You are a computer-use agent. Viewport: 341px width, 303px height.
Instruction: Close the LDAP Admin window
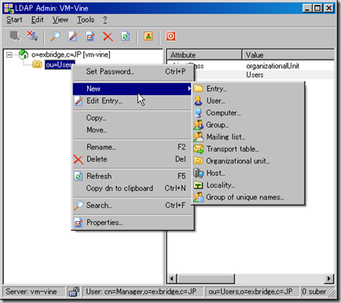(329, 8)
